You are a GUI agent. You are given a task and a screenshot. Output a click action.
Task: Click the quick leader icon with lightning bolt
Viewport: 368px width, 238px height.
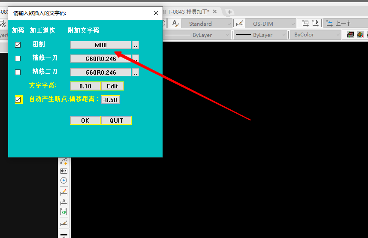[x=64, y=162]
